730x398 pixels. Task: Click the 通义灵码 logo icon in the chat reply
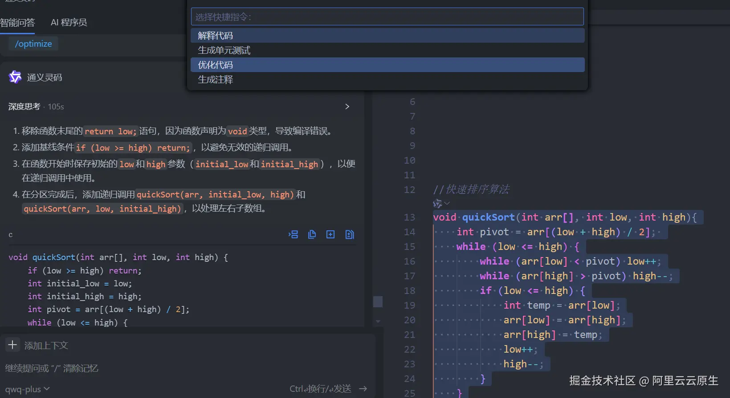click(15, 77)
